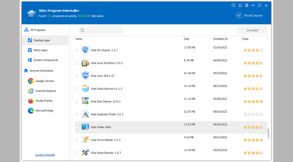The height and width of the screenshot is (162, 293).
Task: Show Google Chrome extensions
Action: (45, 81)
